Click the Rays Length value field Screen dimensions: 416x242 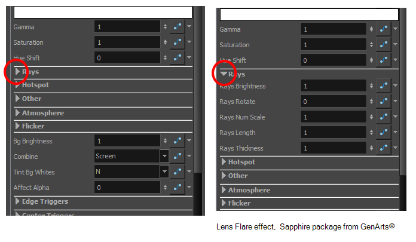point(334,133)
